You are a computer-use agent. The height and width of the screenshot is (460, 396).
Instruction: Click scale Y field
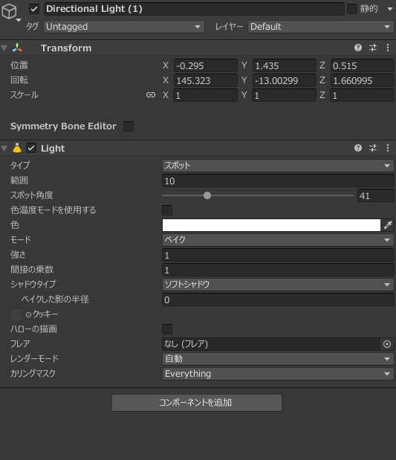pos(284,95)
